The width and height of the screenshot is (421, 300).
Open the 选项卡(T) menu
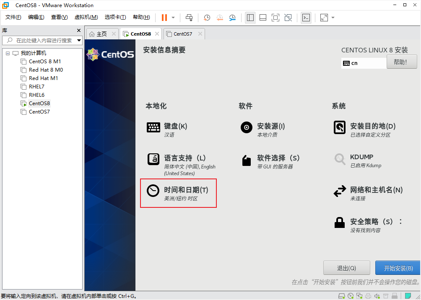[x=115, y=18]
